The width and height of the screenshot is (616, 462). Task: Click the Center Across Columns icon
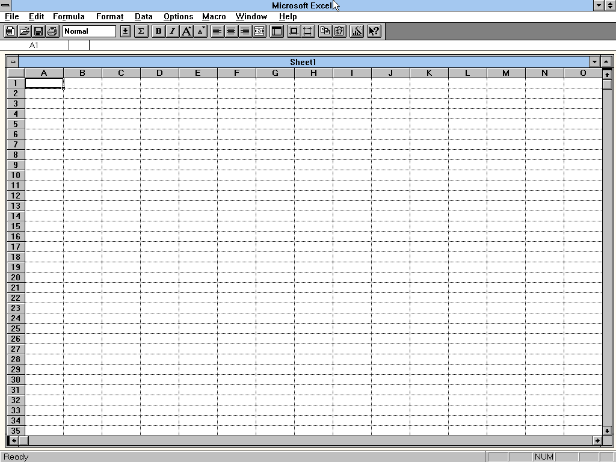click(259, 31)
